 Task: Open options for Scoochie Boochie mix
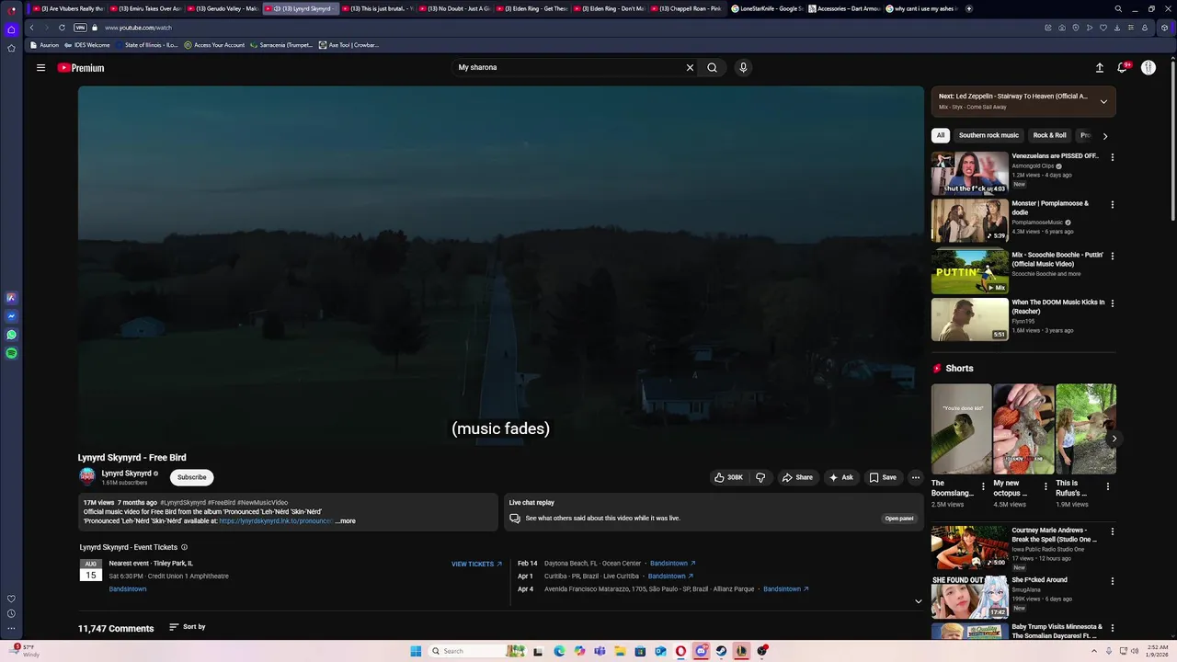tap(1113, 257)
